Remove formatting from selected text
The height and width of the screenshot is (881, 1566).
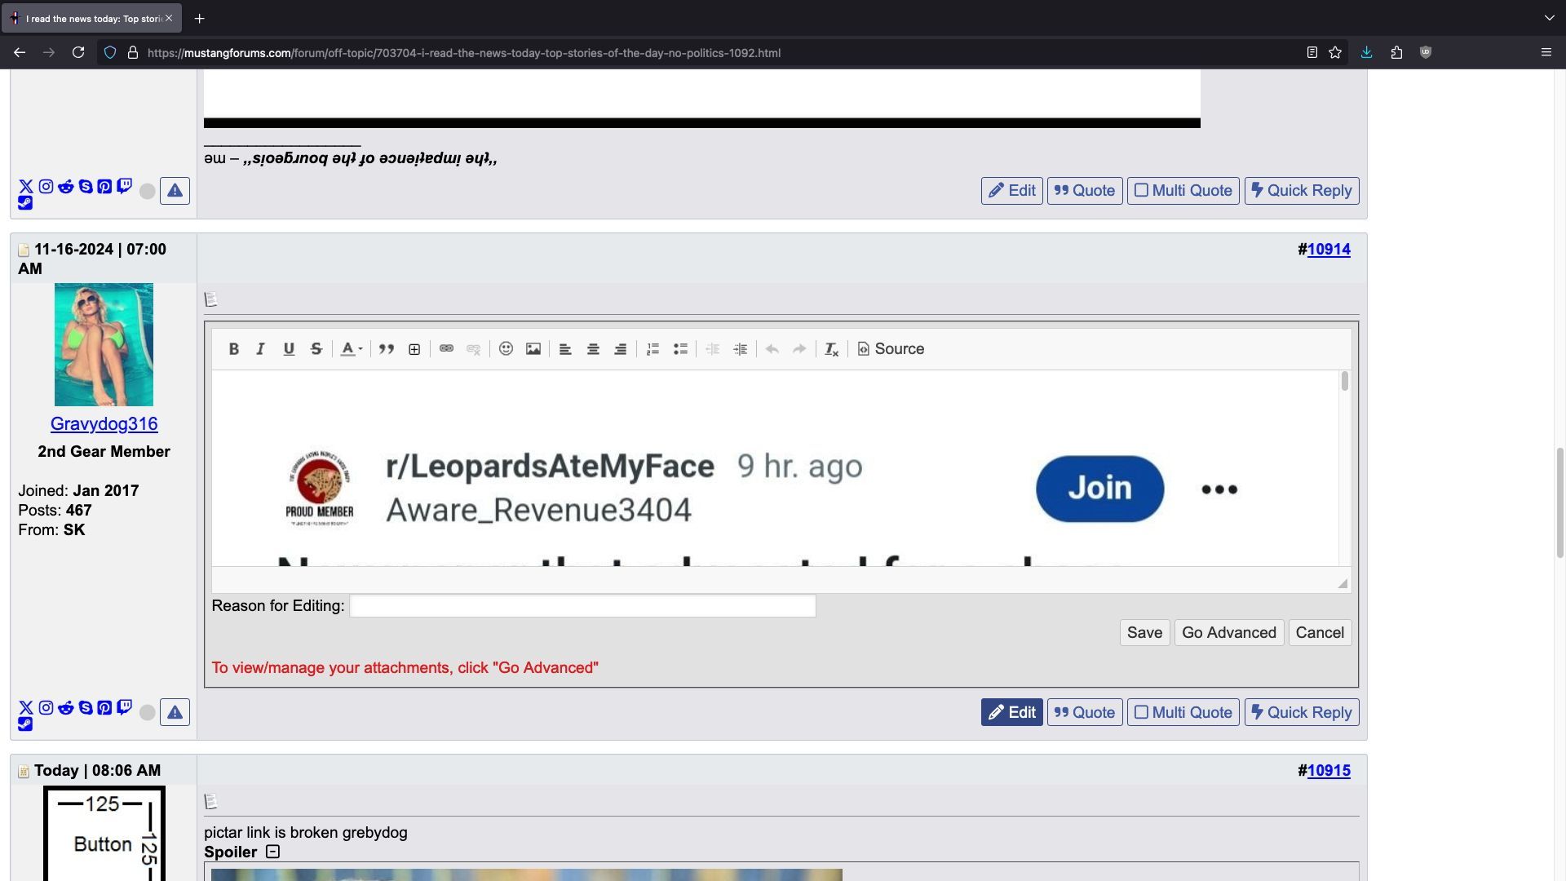point(831,349)
